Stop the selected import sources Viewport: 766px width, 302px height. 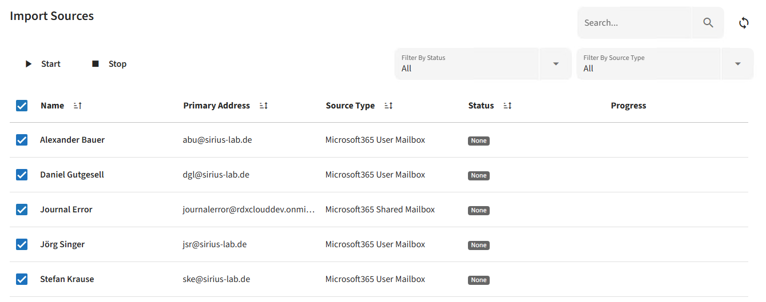click(109, 64)
